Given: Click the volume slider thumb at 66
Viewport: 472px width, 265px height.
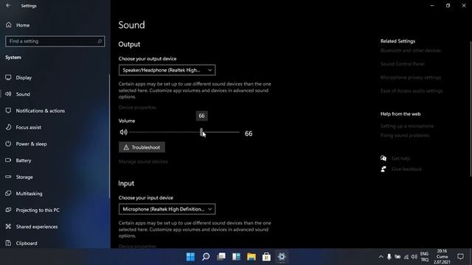Looking at the screenshot, I should (201, 132).
